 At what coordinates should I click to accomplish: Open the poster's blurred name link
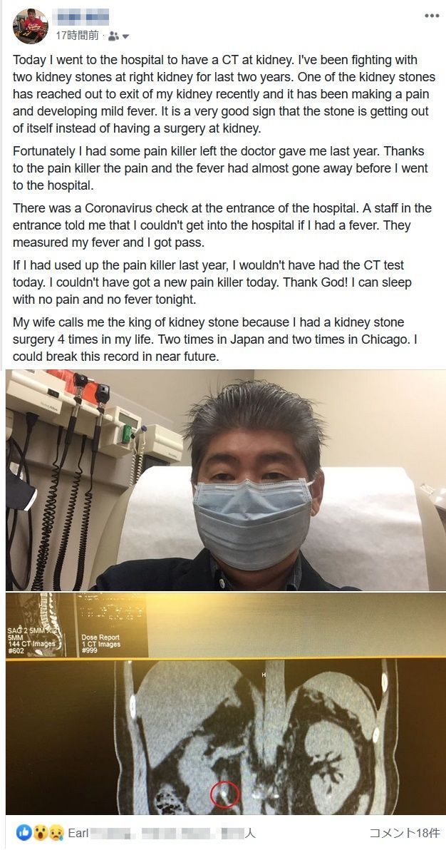click(x=82, y=17)
